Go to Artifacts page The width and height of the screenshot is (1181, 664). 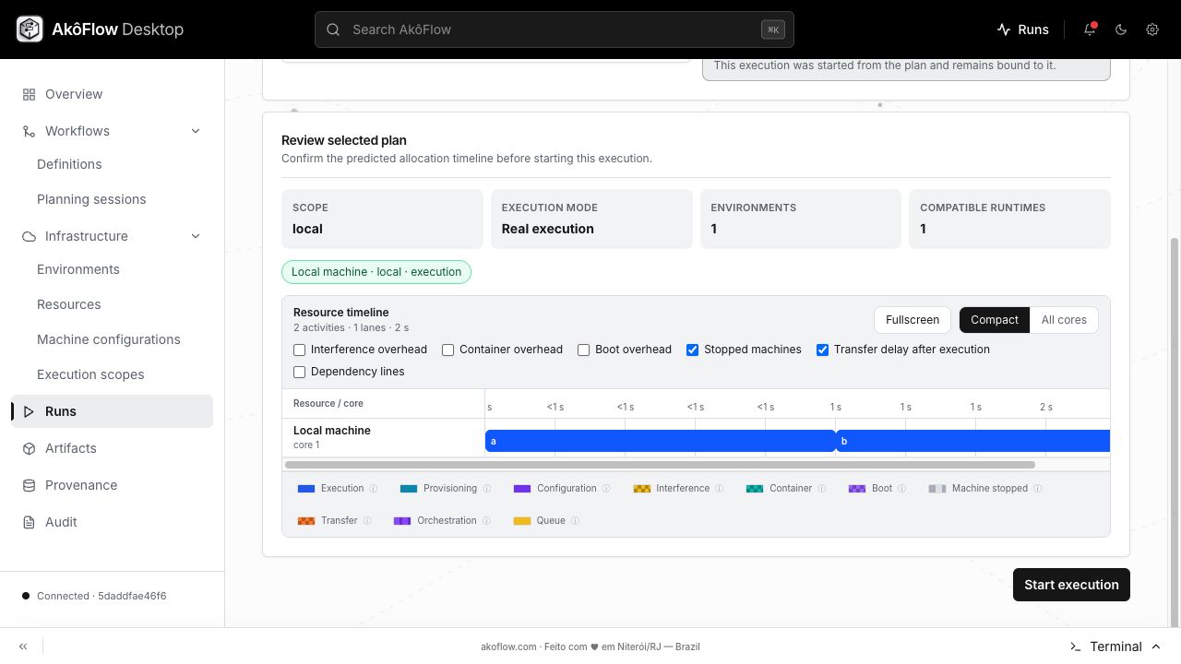coord(113,448)
